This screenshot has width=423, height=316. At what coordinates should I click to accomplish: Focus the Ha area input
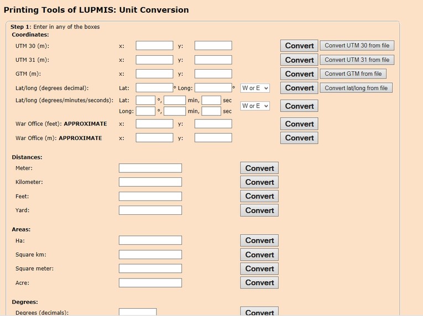tap(150, 240)
